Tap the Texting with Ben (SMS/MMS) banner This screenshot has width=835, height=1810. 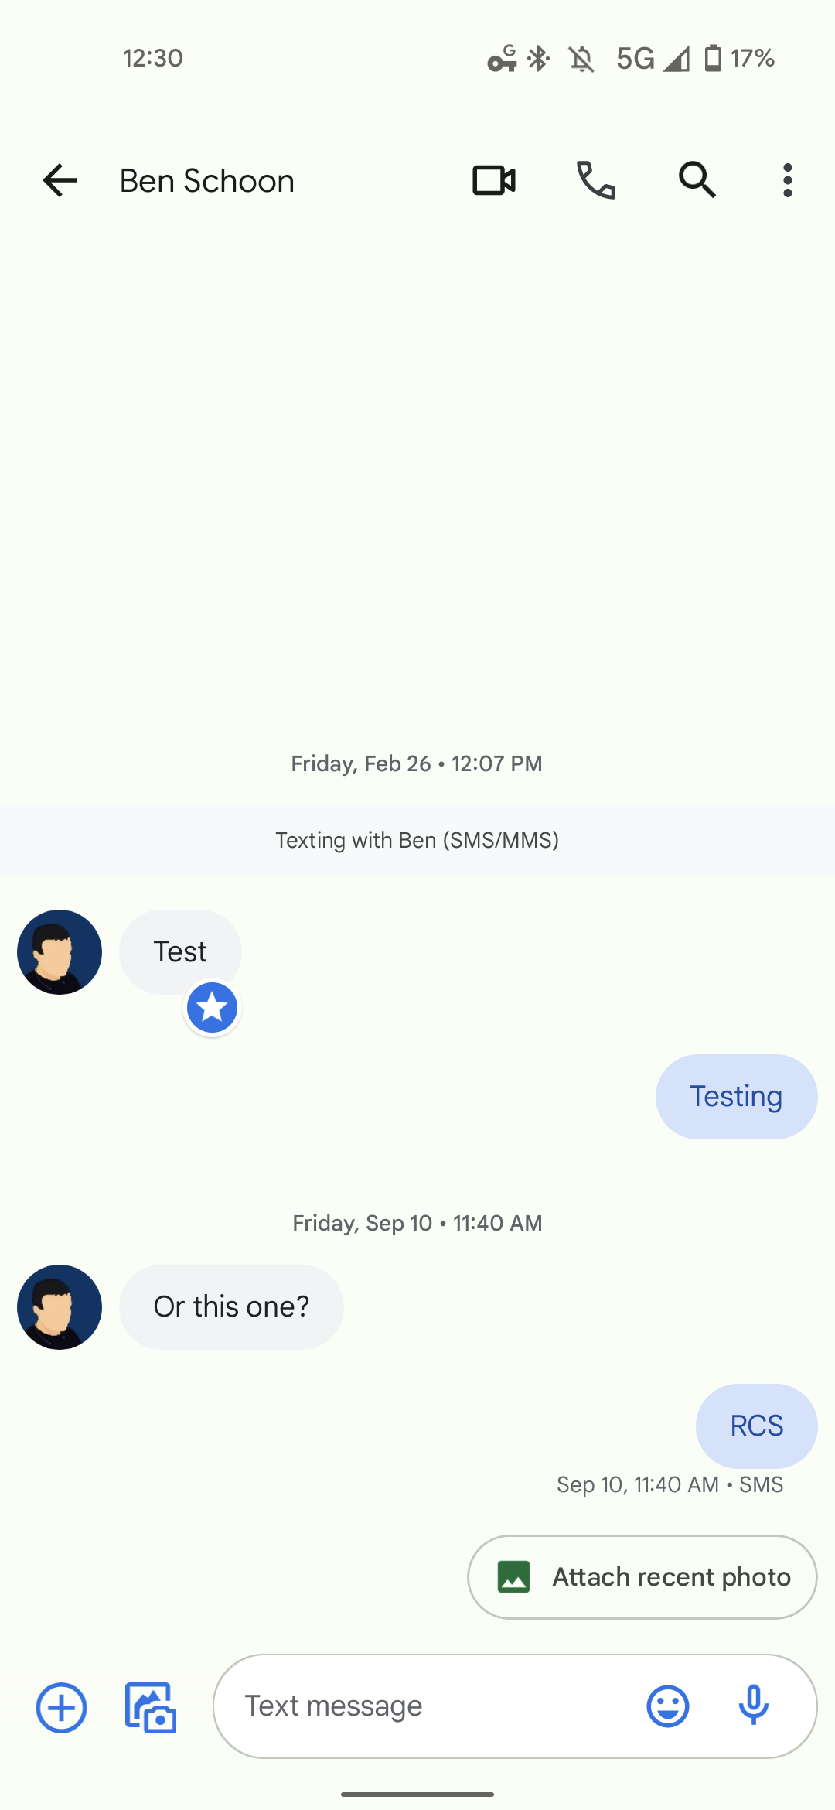(x=417, y=840)
